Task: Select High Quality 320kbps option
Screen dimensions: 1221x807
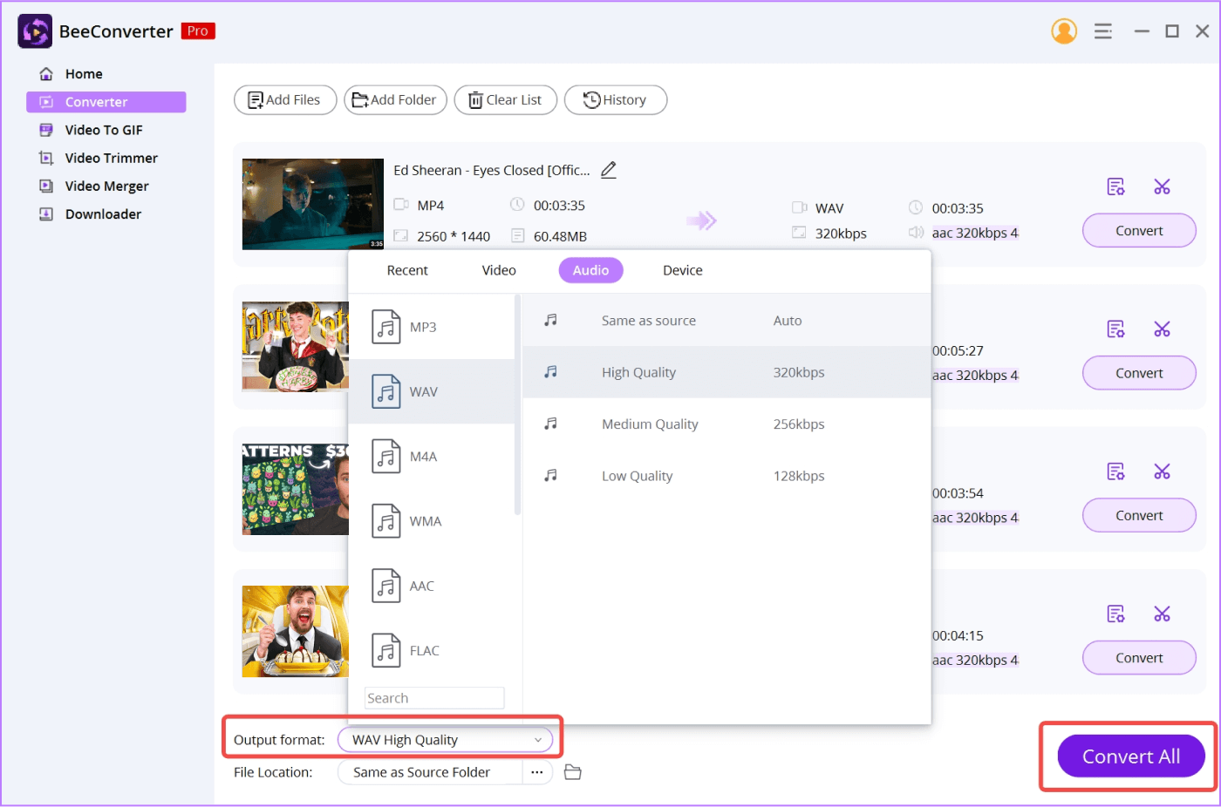Action: 726,372
